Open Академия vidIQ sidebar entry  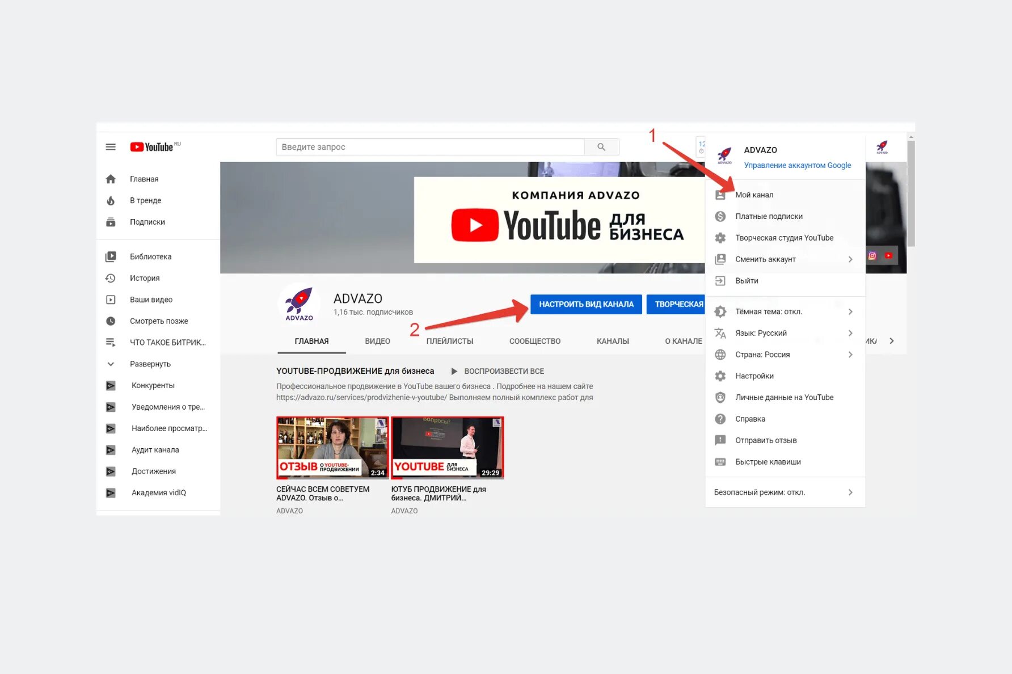[x=159, y=493]
